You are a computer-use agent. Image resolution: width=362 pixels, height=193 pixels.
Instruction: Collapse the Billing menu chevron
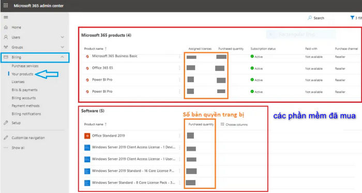coord(63,57)
